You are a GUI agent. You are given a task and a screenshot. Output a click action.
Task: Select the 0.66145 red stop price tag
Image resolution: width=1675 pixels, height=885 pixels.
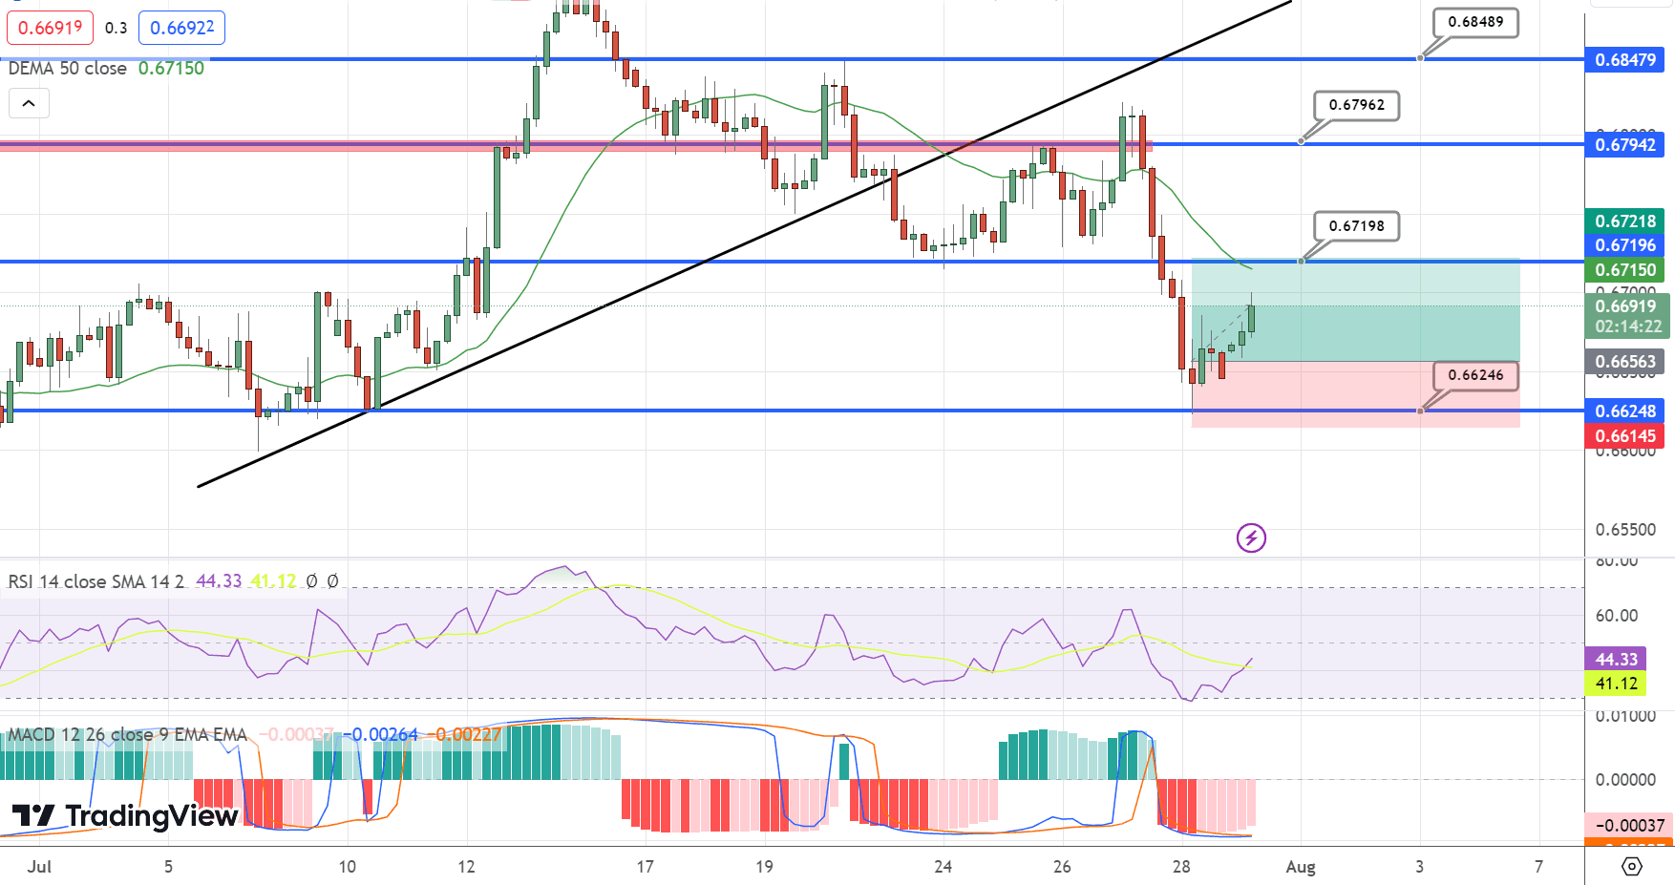[x=1624, y=436]
